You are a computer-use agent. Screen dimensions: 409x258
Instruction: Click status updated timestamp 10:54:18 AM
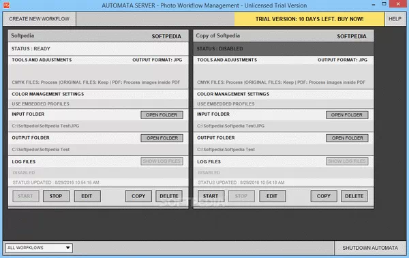[x=241, y=182]
